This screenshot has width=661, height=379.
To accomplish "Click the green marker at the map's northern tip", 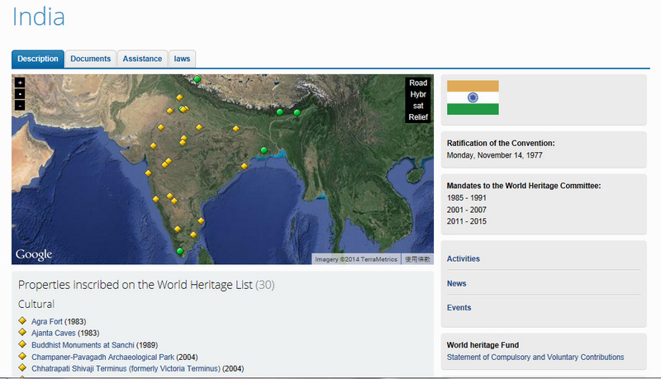I will click(x=197, y=78).
